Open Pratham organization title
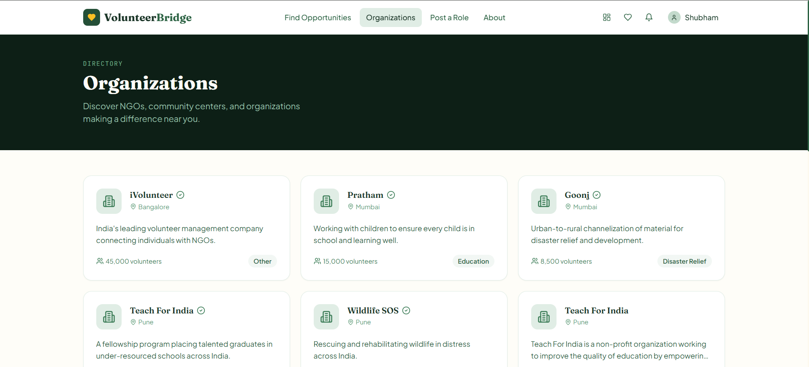The image size is (809, 367). pos(365,195)
